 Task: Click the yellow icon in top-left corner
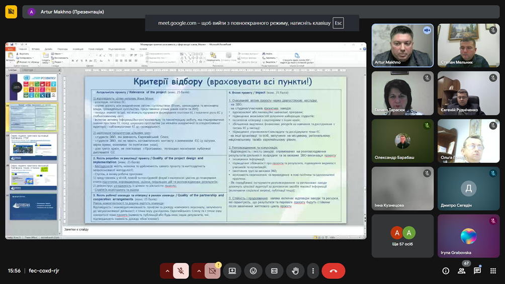point(11,12)
